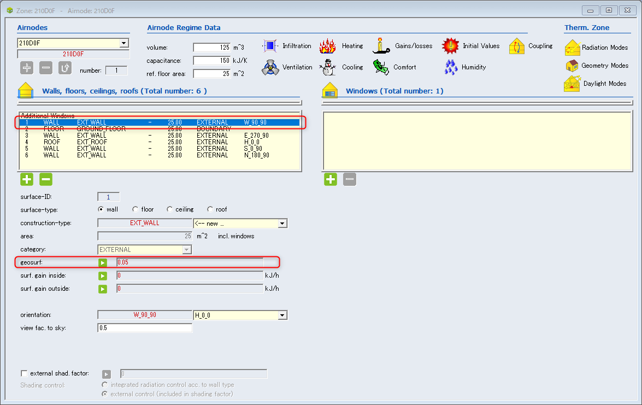Open Humidity droplets icon
Viewport: 642px width, 405px height.
pyautogui.click(x=451, y=67)
